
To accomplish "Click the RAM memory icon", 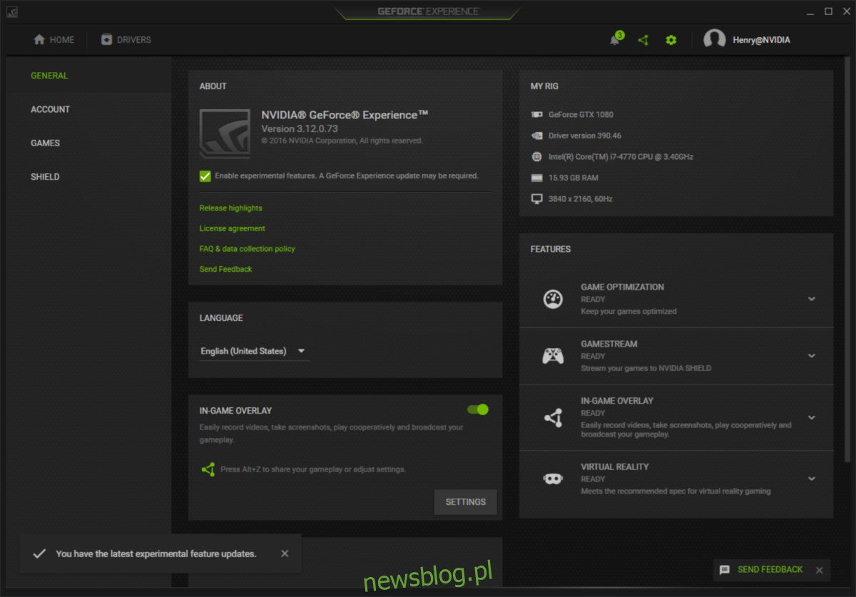I will click(537, 178).
